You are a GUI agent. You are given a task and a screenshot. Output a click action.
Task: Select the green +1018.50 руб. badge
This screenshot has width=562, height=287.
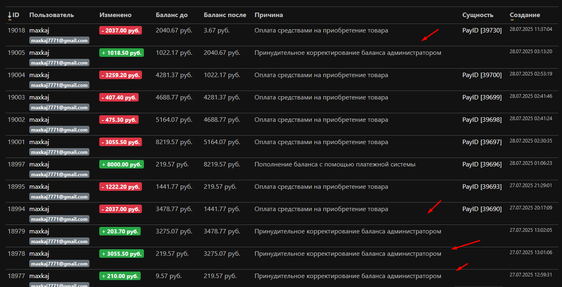tap(122, 53)
